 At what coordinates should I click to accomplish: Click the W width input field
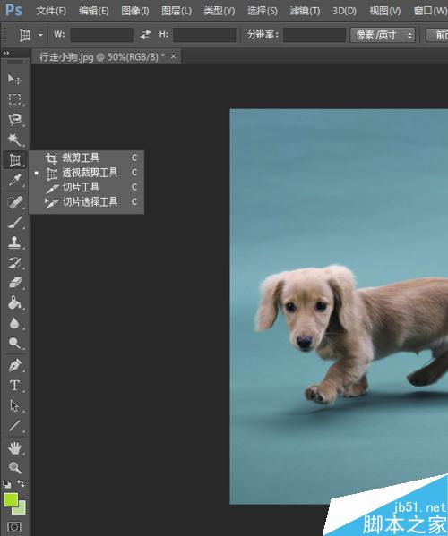pos(101,35)
